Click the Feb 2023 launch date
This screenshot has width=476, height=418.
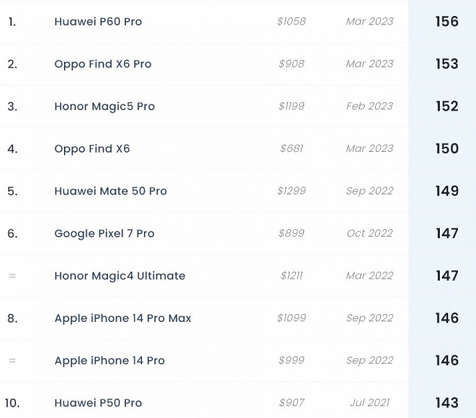click(x=370, y=107)
